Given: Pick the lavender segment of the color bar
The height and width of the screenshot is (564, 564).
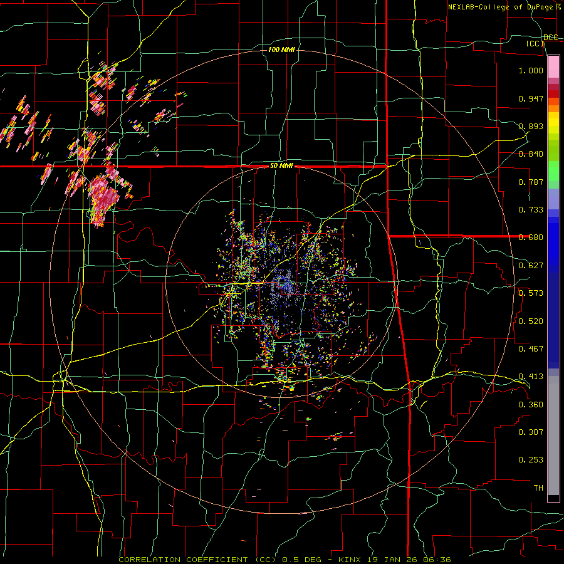Looking at the screenshot, I should (553, 199).
